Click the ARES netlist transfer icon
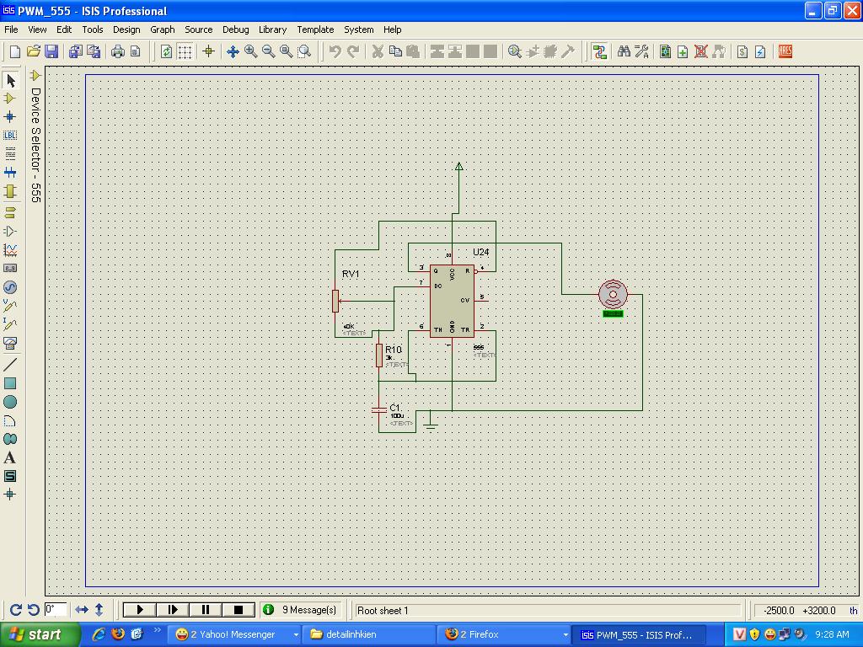 point(785,51)
